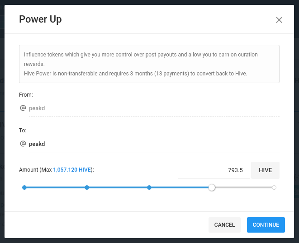Focus the amount field showing 793.5
This screenshot has height=243, width=299.
[214, 170]
